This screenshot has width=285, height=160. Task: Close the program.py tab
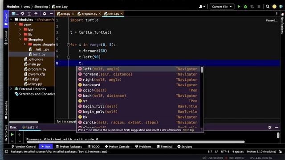(100, 14)
